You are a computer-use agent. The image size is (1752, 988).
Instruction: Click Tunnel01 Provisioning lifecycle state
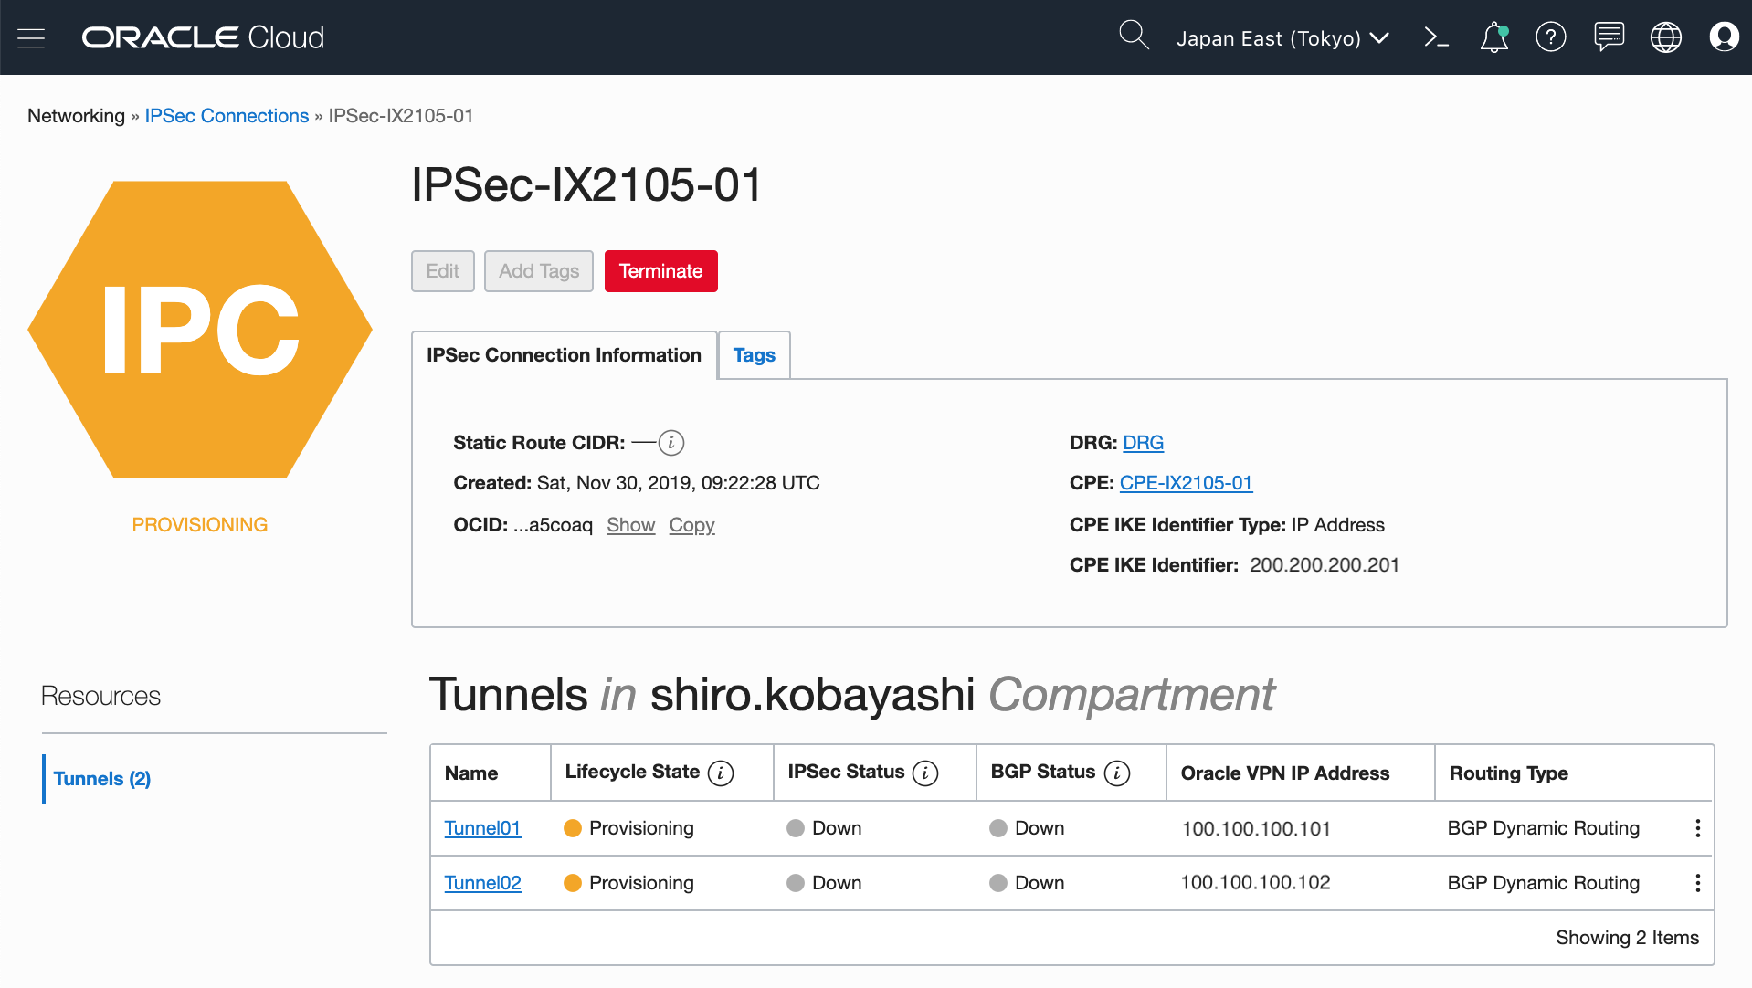(629, 828)
